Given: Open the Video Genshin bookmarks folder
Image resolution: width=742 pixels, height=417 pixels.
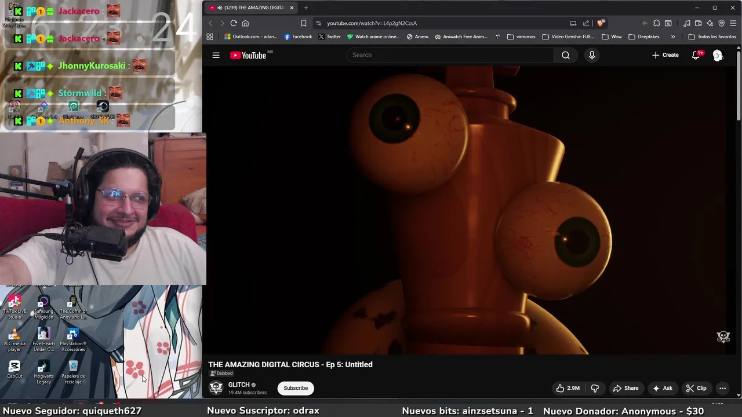Looking at the screenshot, I should tap(568, 36).
